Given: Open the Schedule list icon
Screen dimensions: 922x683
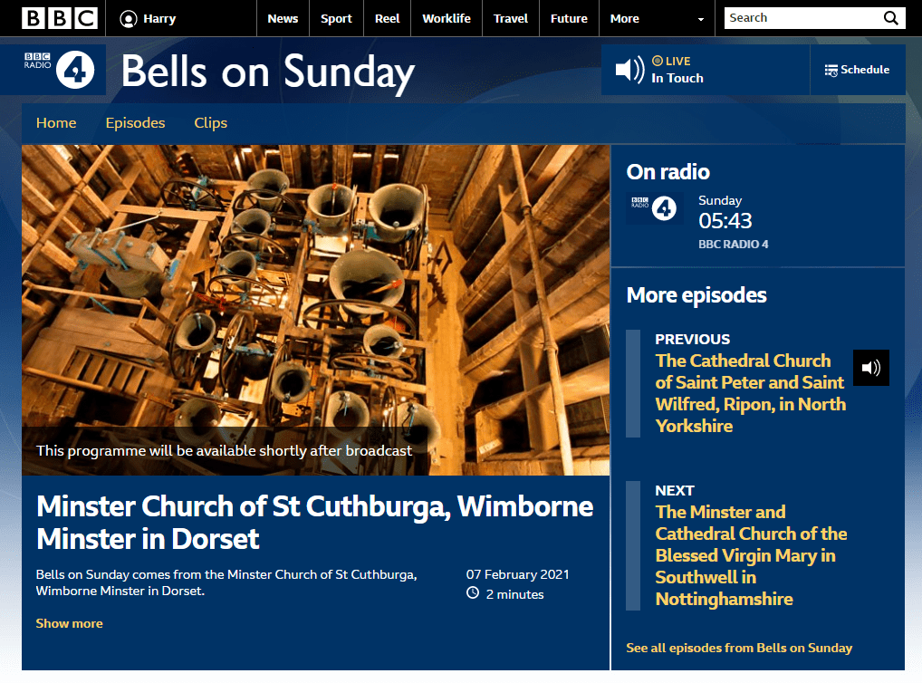Looking at the screenshot, I should pos(831,71).
